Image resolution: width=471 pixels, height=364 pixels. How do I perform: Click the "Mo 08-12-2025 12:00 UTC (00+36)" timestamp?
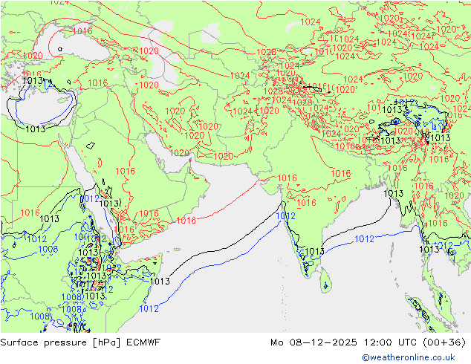[x=368, y=342]
